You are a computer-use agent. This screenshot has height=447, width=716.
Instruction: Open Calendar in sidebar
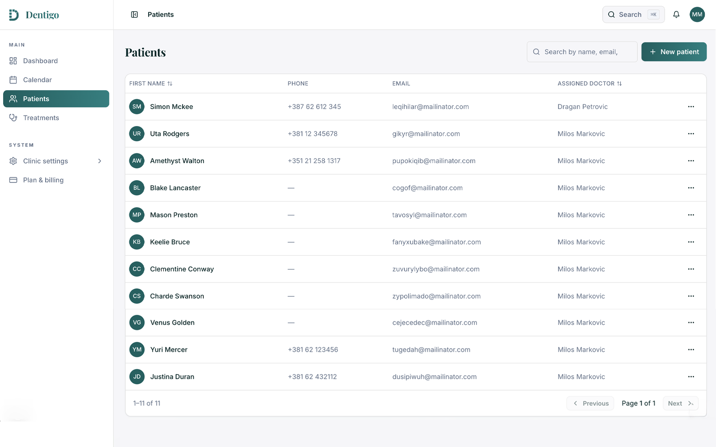[56, 80]
